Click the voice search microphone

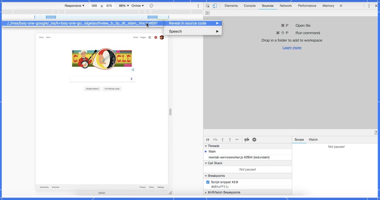pyautogui.click(x=131, y=79)
